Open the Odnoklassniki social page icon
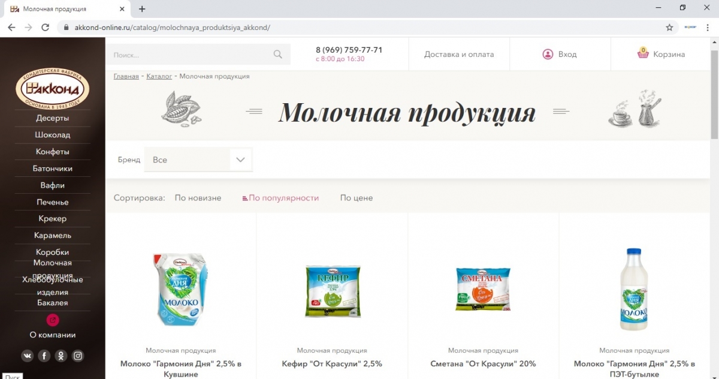Image resolution: width=719 pixels, height=379 pixels. (61, 356)
